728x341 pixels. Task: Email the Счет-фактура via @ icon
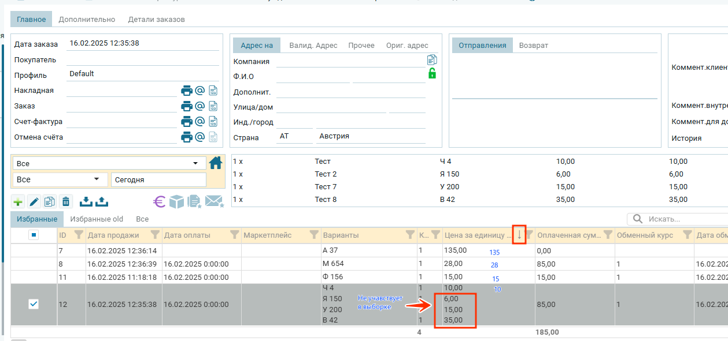coord(199,122)
